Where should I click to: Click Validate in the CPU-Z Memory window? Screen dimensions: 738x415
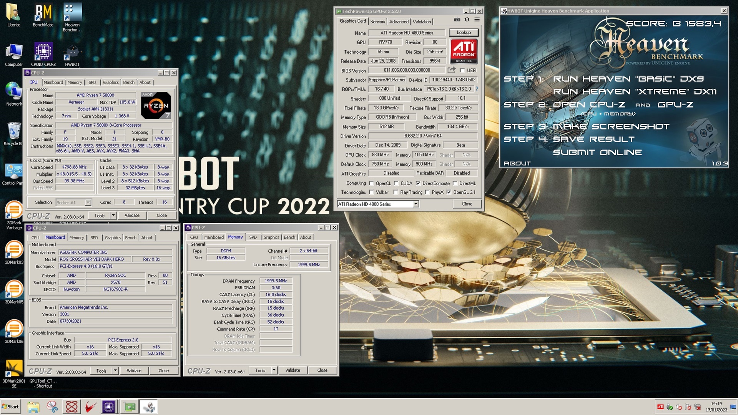(x=293, y=370)
